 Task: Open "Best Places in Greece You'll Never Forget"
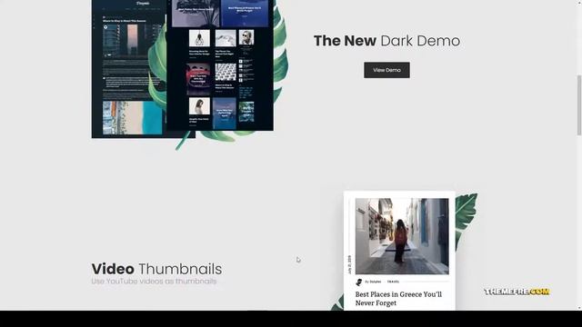tap(398, 299)
